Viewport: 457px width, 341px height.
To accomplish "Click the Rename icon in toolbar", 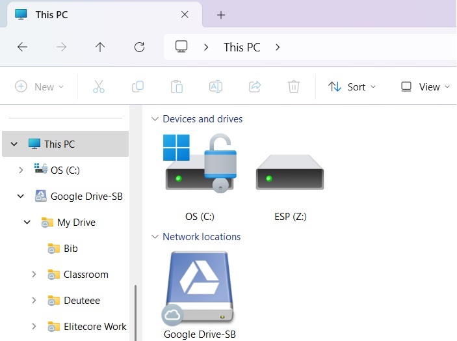I will click(x=216, y=87).
